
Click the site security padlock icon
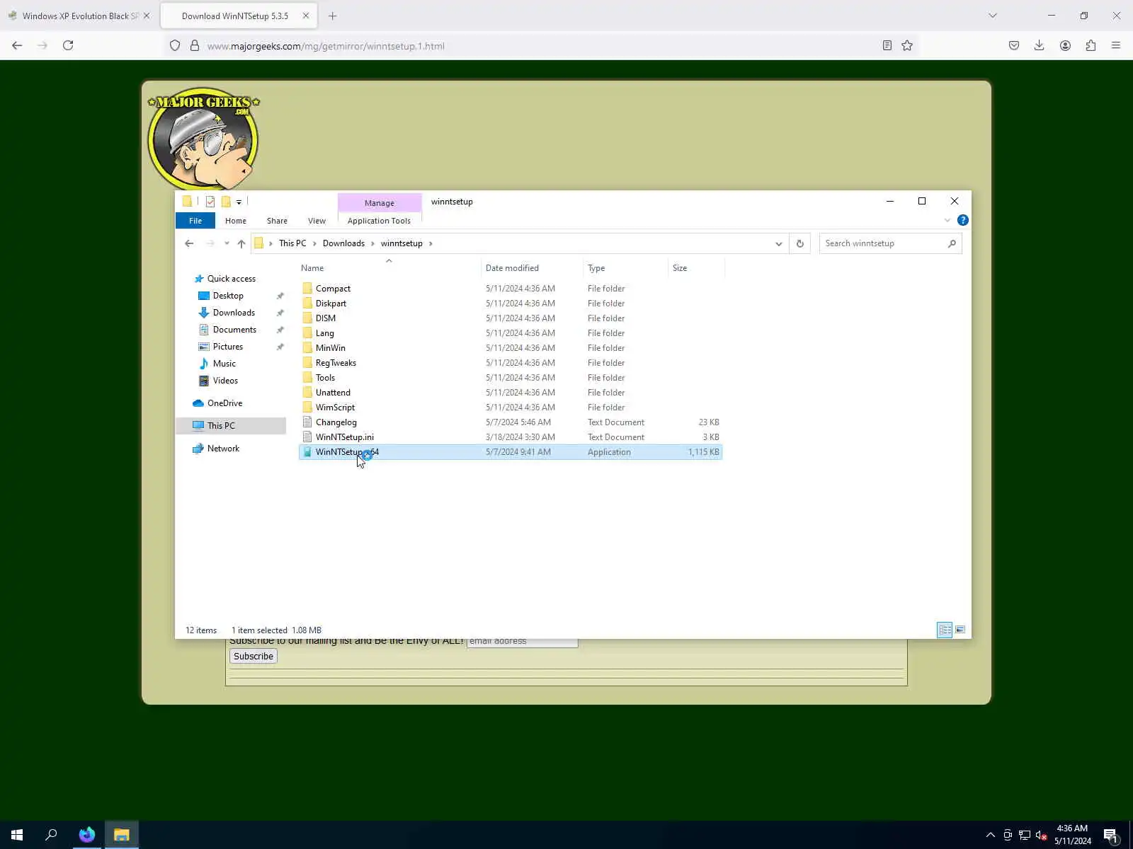click(x=195, y=46)
